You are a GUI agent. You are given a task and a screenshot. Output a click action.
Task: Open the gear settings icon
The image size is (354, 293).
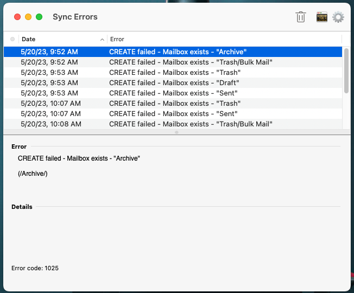338,17
